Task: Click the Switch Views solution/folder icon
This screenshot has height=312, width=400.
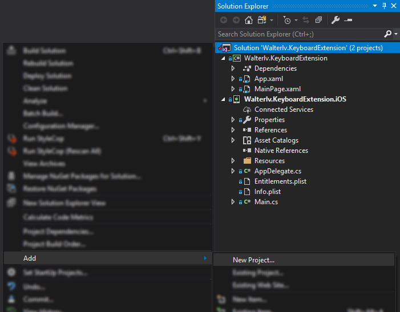Action: point(262,20)
